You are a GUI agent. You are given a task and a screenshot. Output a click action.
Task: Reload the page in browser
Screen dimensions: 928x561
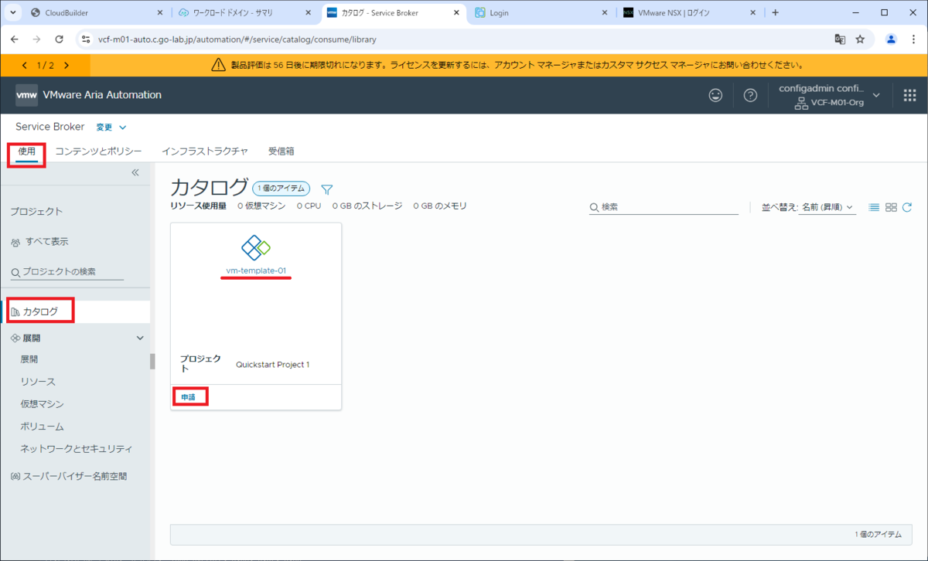[59, 39]
